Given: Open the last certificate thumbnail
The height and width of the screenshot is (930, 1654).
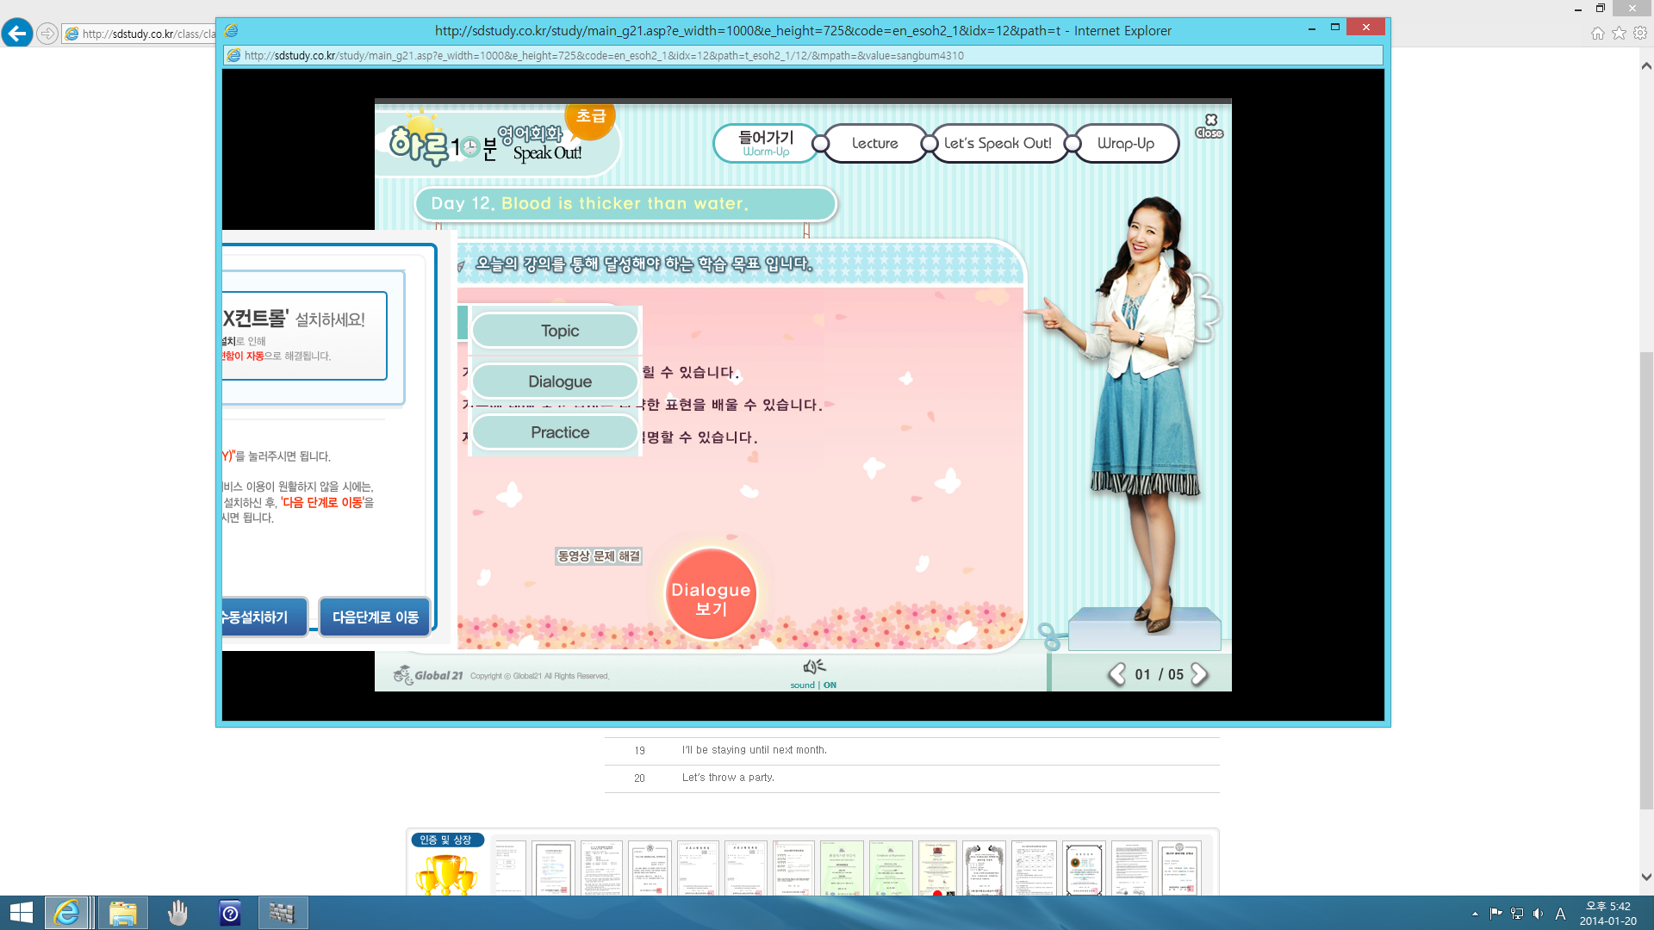Looking at the screenshot, I should point(1179,869).
